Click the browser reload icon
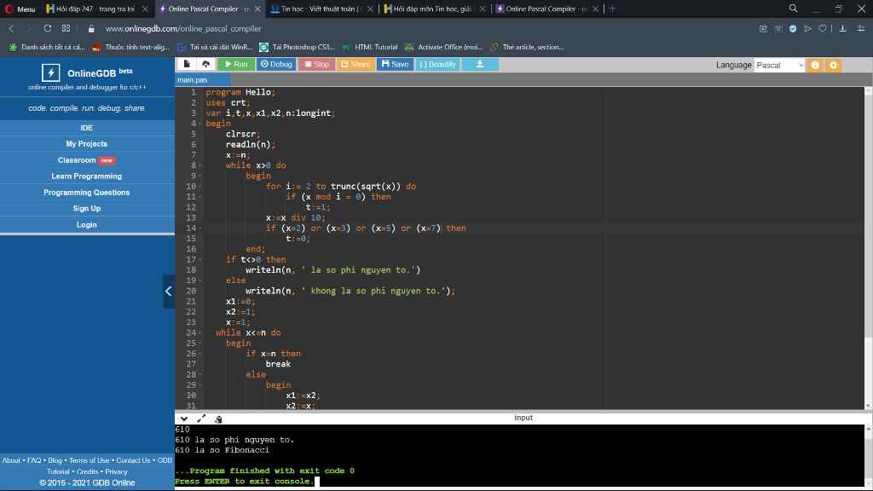This screenshot has height=491, width=873. pyautogui.click(x=48, y=28)
